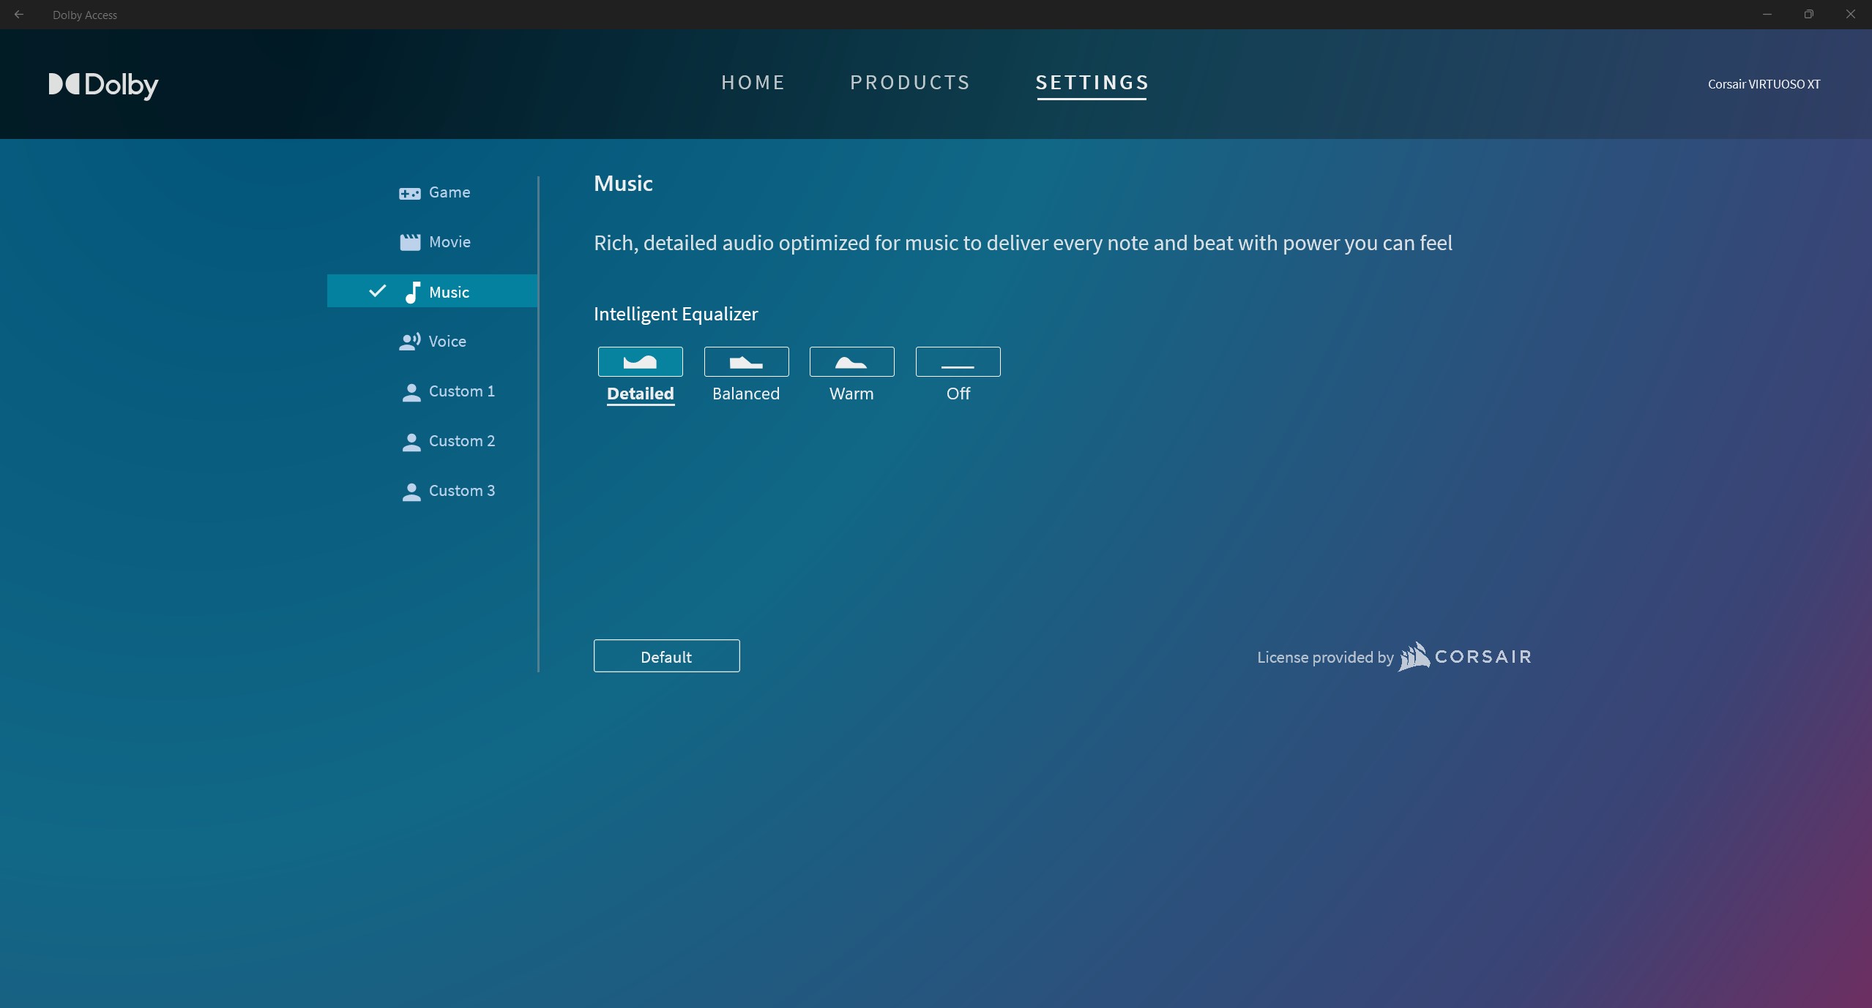Close the Dolby Access window
1872x1008 pixels.
(1851, 15)
